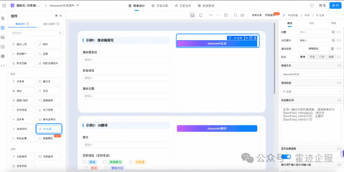Click the help question mark icon
344x172 pixels.
click(312, 6)
